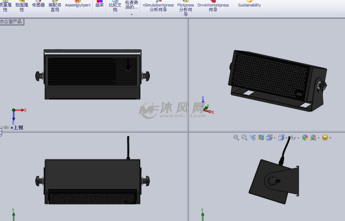The height and width of the screenshot is (221, 345).
Task: Expand the Apply Scene dropdown arrow
Action: tap(318, 138)
